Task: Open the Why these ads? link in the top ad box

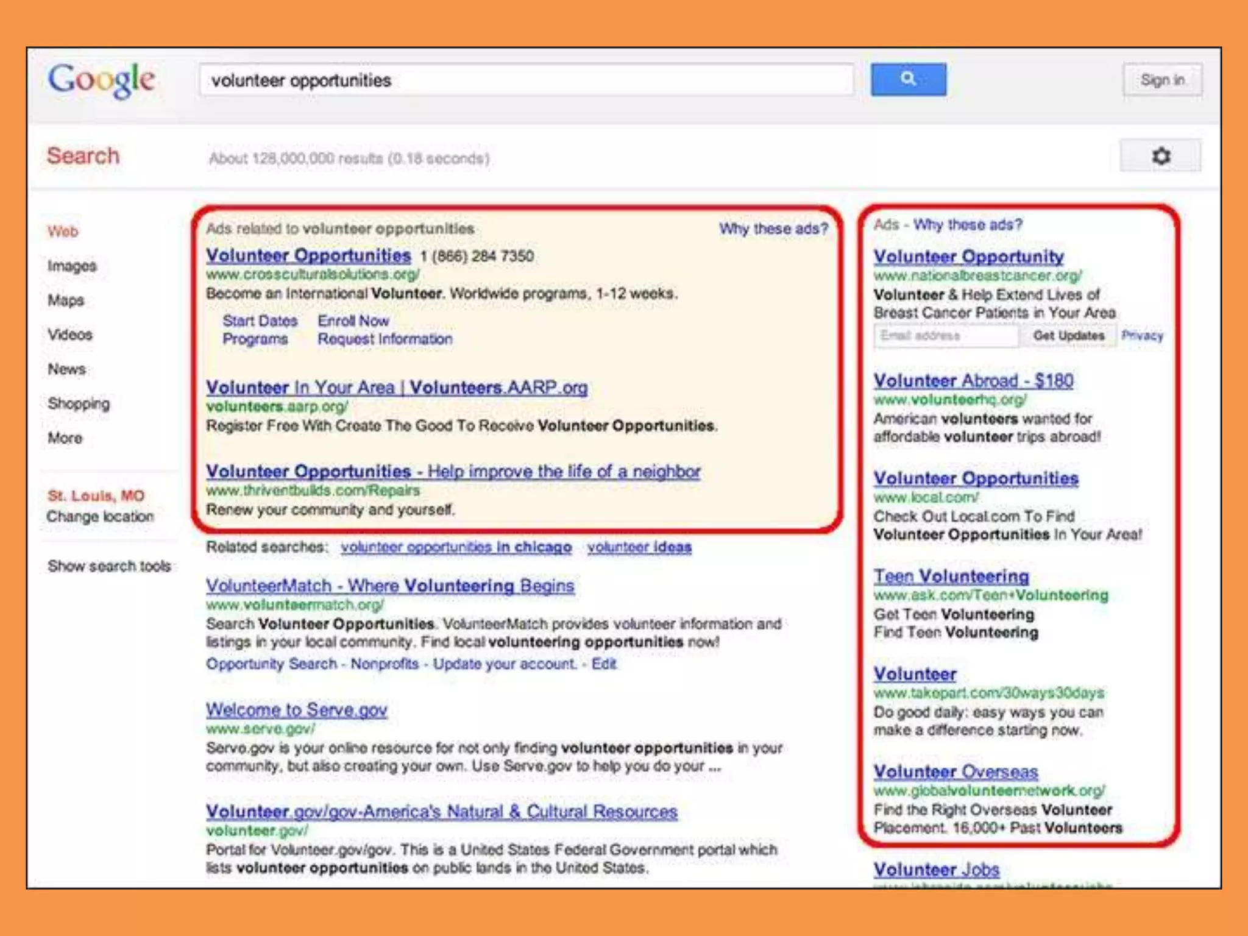Action: tap(773, 229)
